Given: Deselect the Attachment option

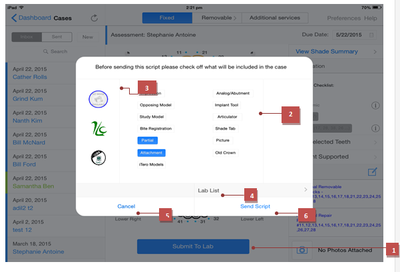Looking at the screenshot, I should (x=151, y=153).
